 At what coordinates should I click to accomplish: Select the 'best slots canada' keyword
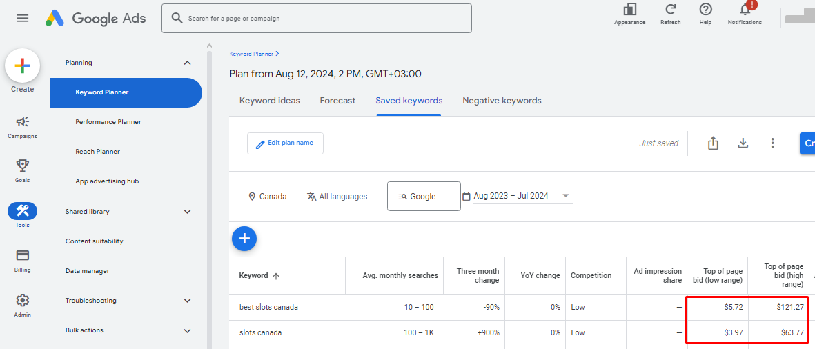[x=268, y=308]
